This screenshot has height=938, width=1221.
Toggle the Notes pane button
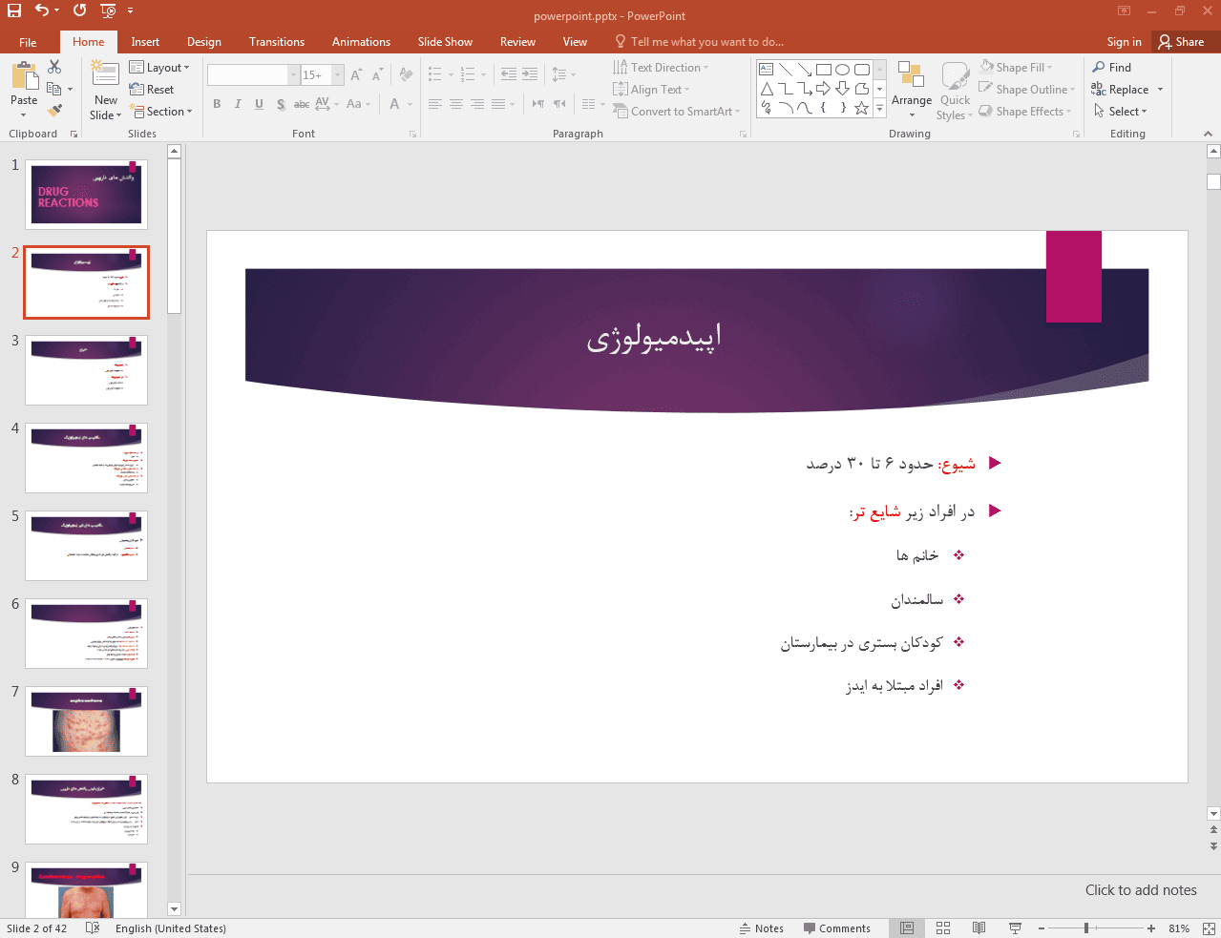click(762, 928)
